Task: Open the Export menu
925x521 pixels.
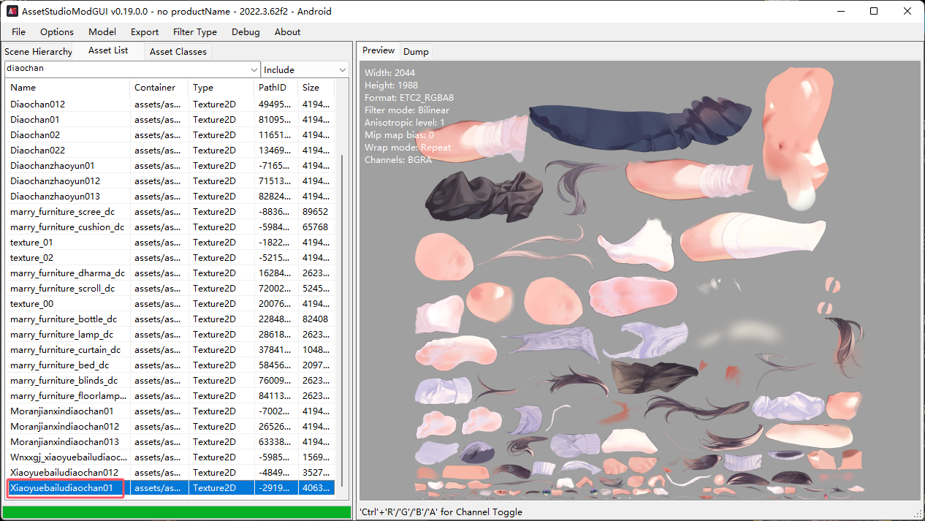Action: [x=145, y=32]
